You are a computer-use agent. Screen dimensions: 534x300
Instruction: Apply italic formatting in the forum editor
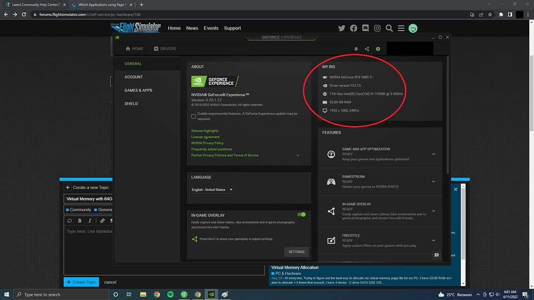(x=89, y=221)
